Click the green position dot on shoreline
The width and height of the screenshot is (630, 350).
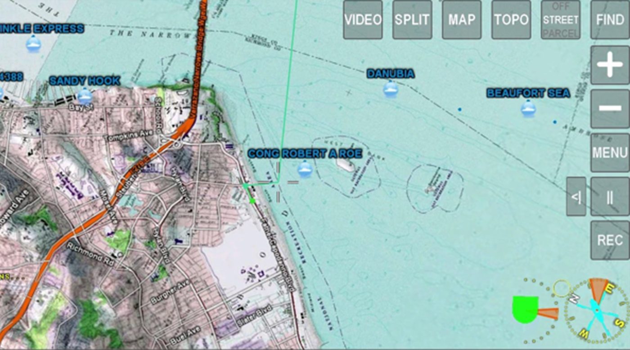click(252, 201)
